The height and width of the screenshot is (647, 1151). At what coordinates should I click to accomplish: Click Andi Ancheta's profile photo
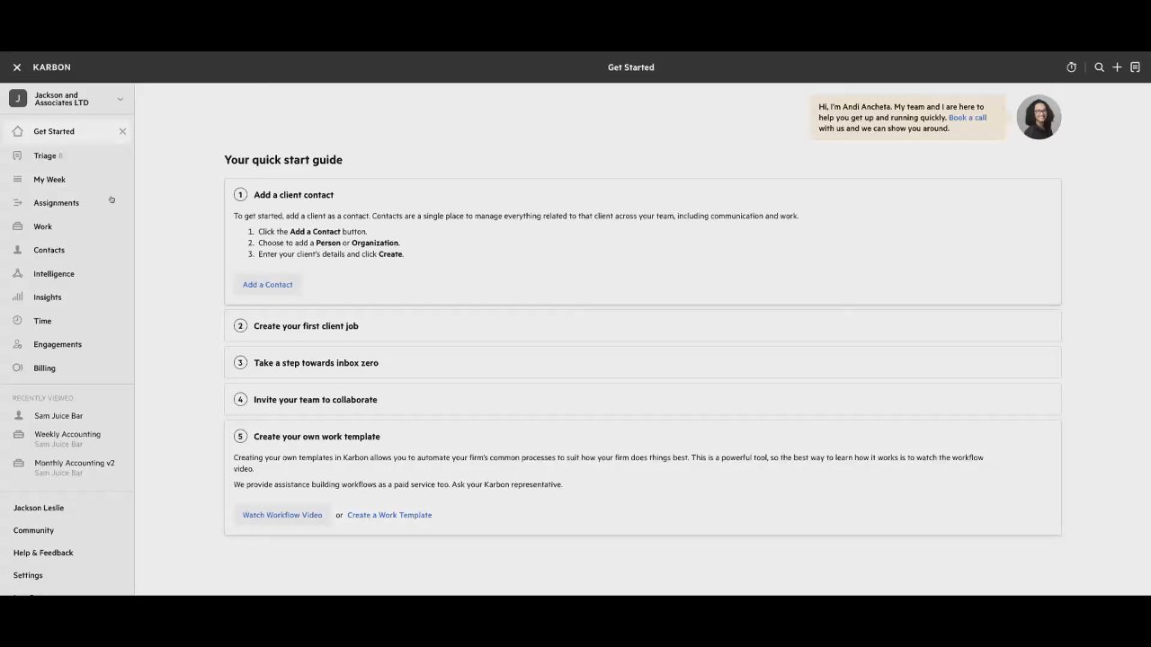[1039, 117]
